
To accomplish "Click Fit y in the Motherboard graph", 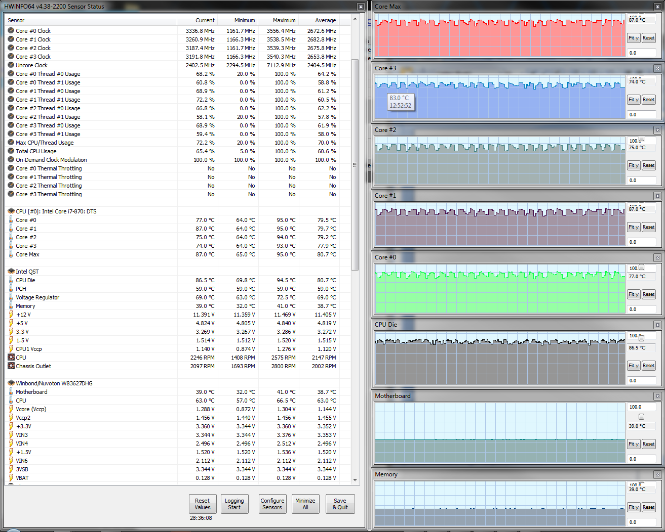I will [x=634, y=444].
